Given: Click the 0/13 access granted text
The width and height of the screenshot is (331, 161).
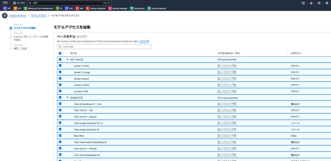Looking at the screenshot, I should click(x=228, y=98).
